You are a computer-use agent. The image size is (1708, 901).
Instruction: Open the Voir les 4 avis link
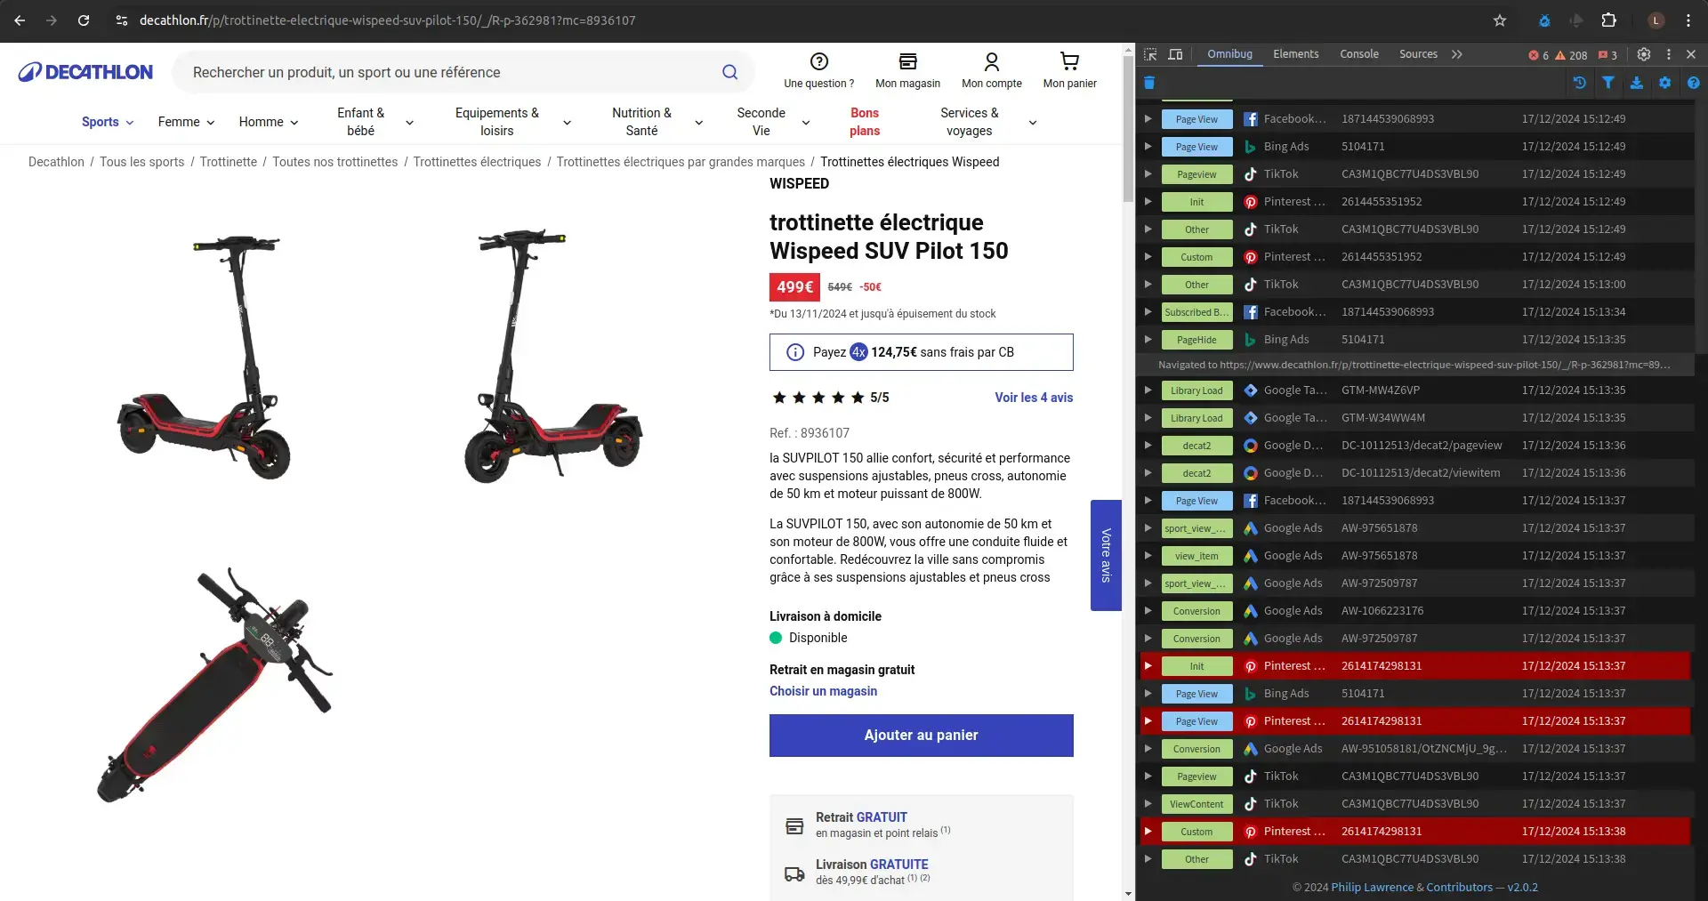tap(1033, 398)
